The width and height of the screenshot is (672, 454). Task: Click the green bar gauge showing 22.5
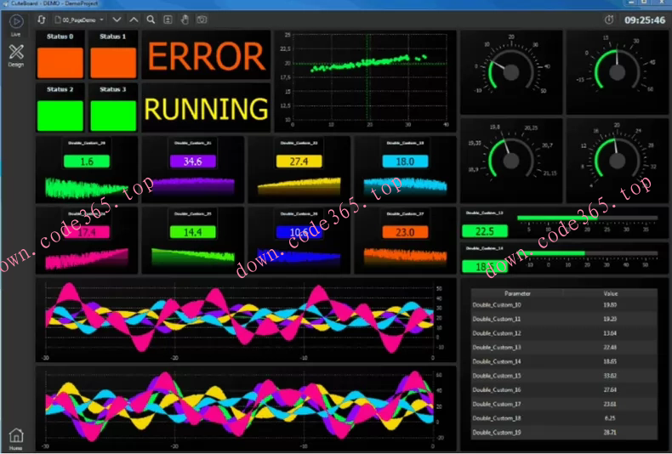pyautogui.click(x=588, y=218)
